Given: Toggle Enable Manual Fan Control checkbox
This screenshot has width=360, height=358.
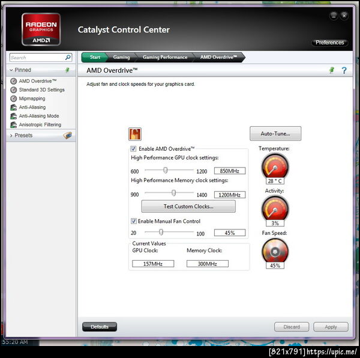Looking at the screenshot, I should [x=133, y=221].
